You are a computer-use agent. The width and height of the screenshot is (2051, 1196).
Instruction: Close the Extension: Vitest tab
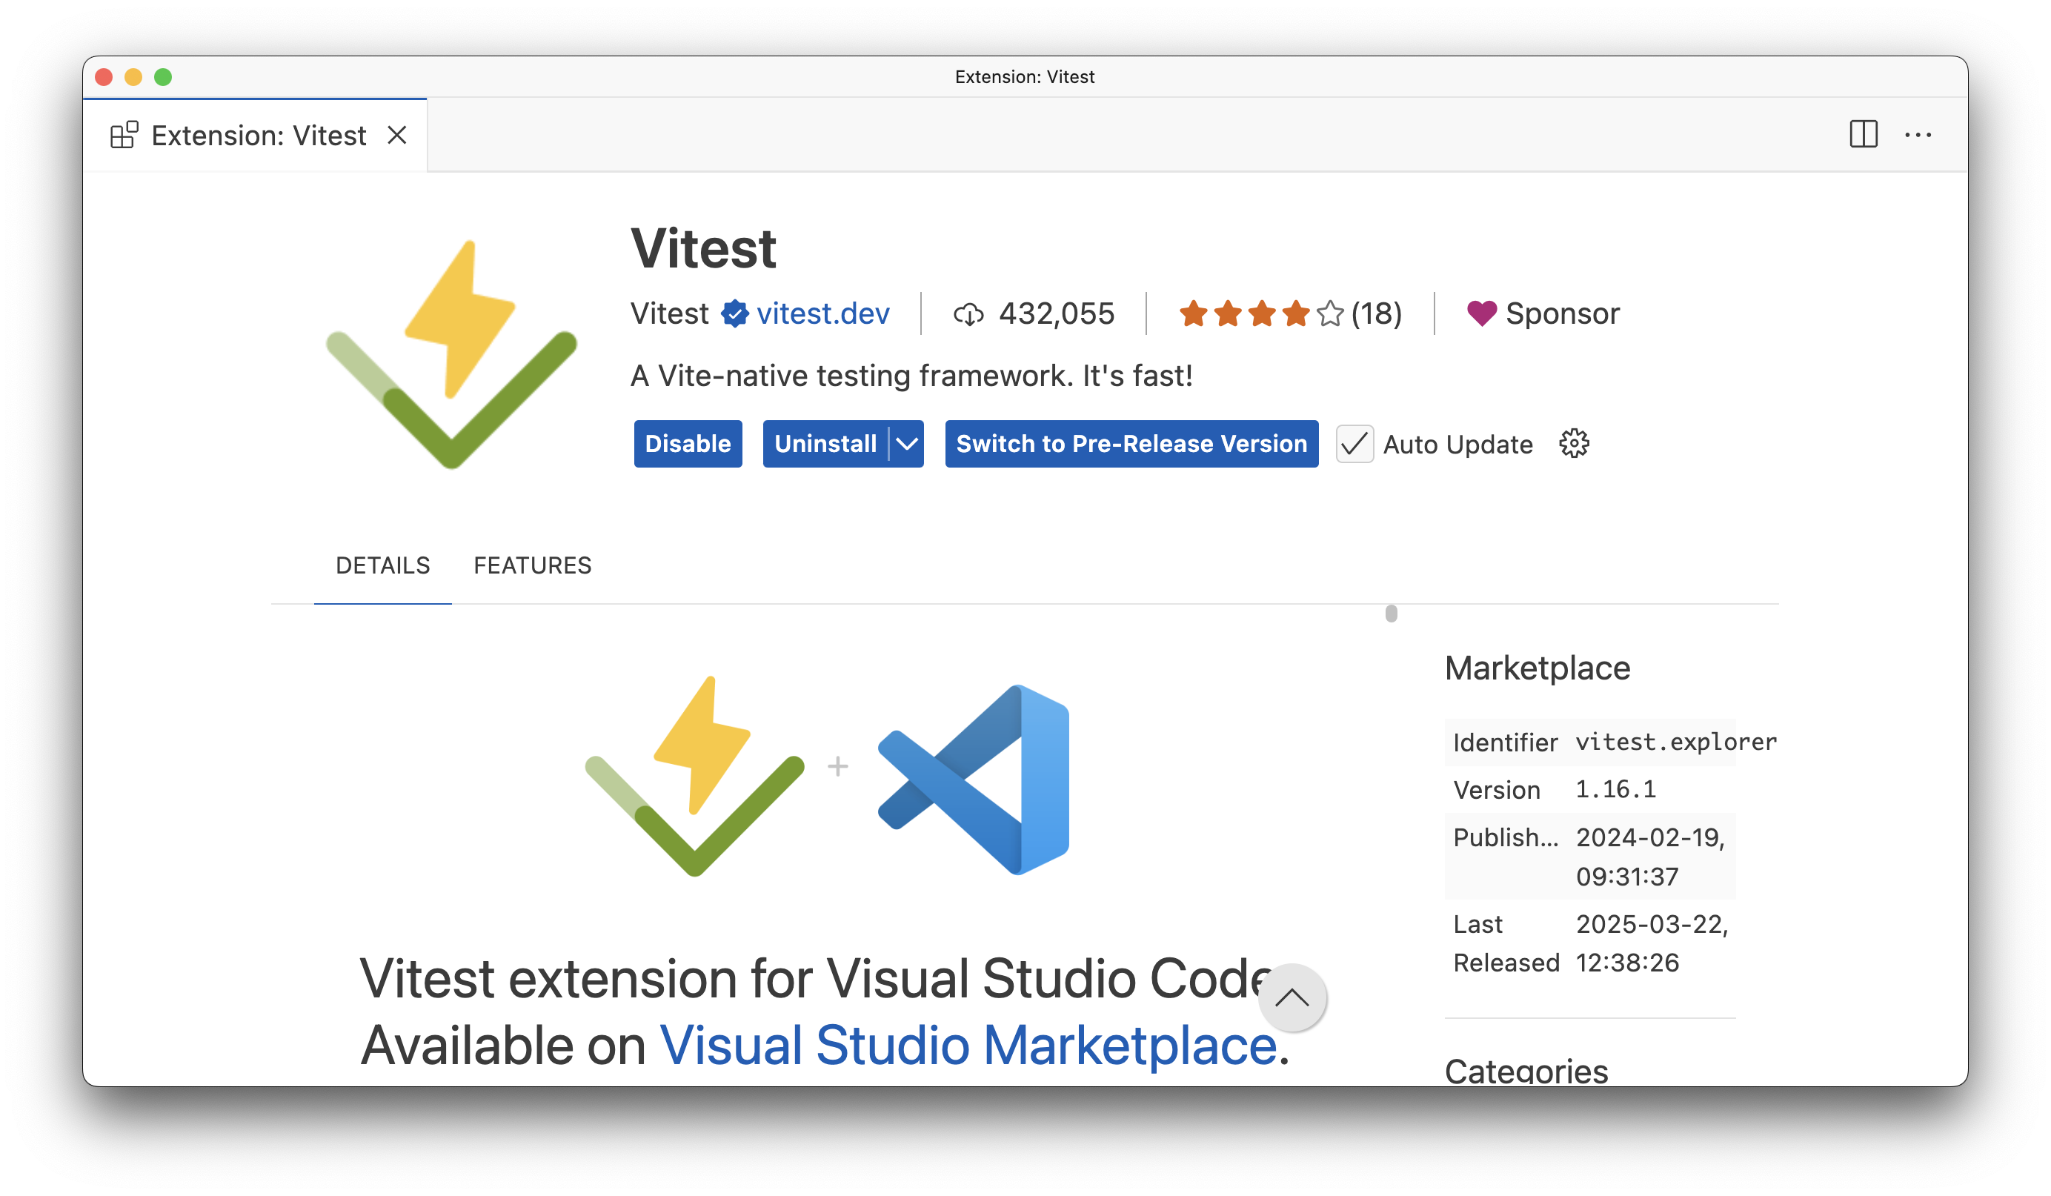click(396, 135)
